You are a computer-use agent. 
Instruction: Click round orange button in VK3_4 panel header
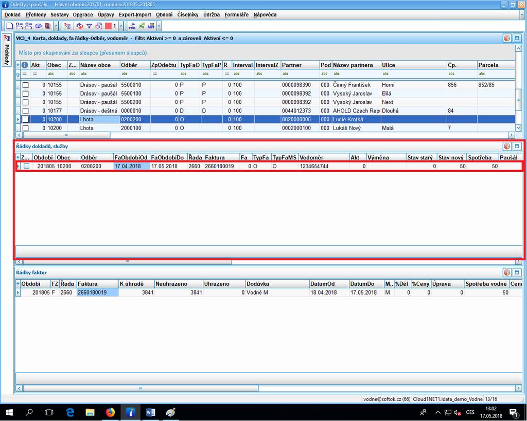point(507,38)
